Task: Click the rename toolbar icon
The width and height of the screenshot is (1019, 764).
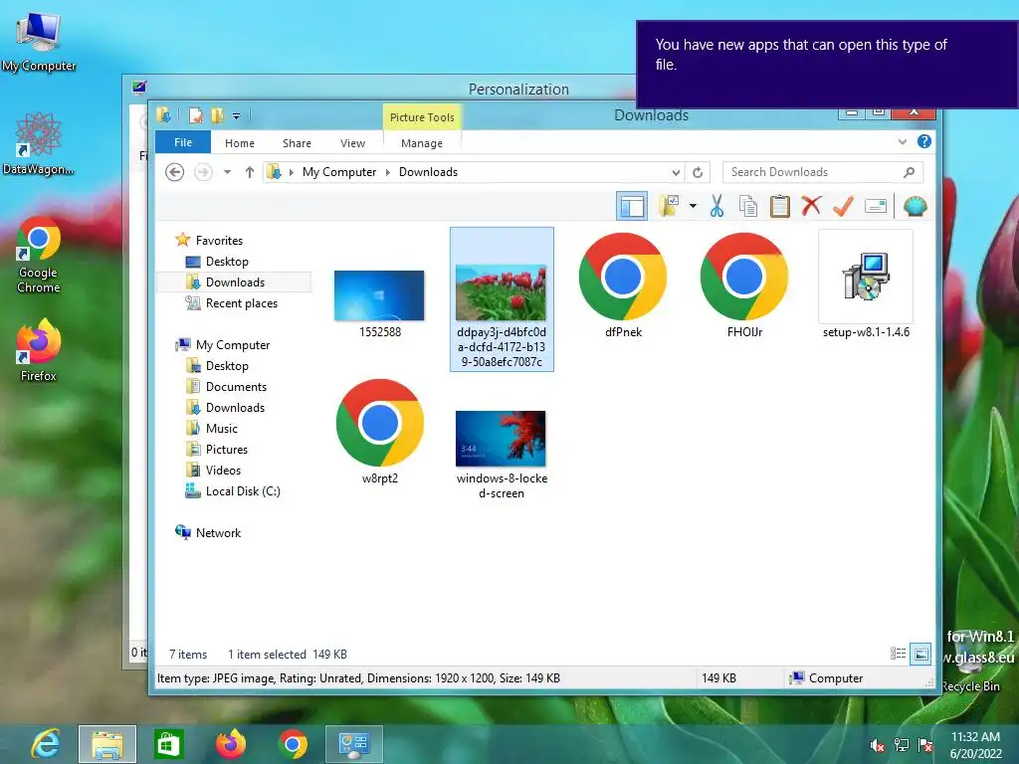Action: coord(876,207)
